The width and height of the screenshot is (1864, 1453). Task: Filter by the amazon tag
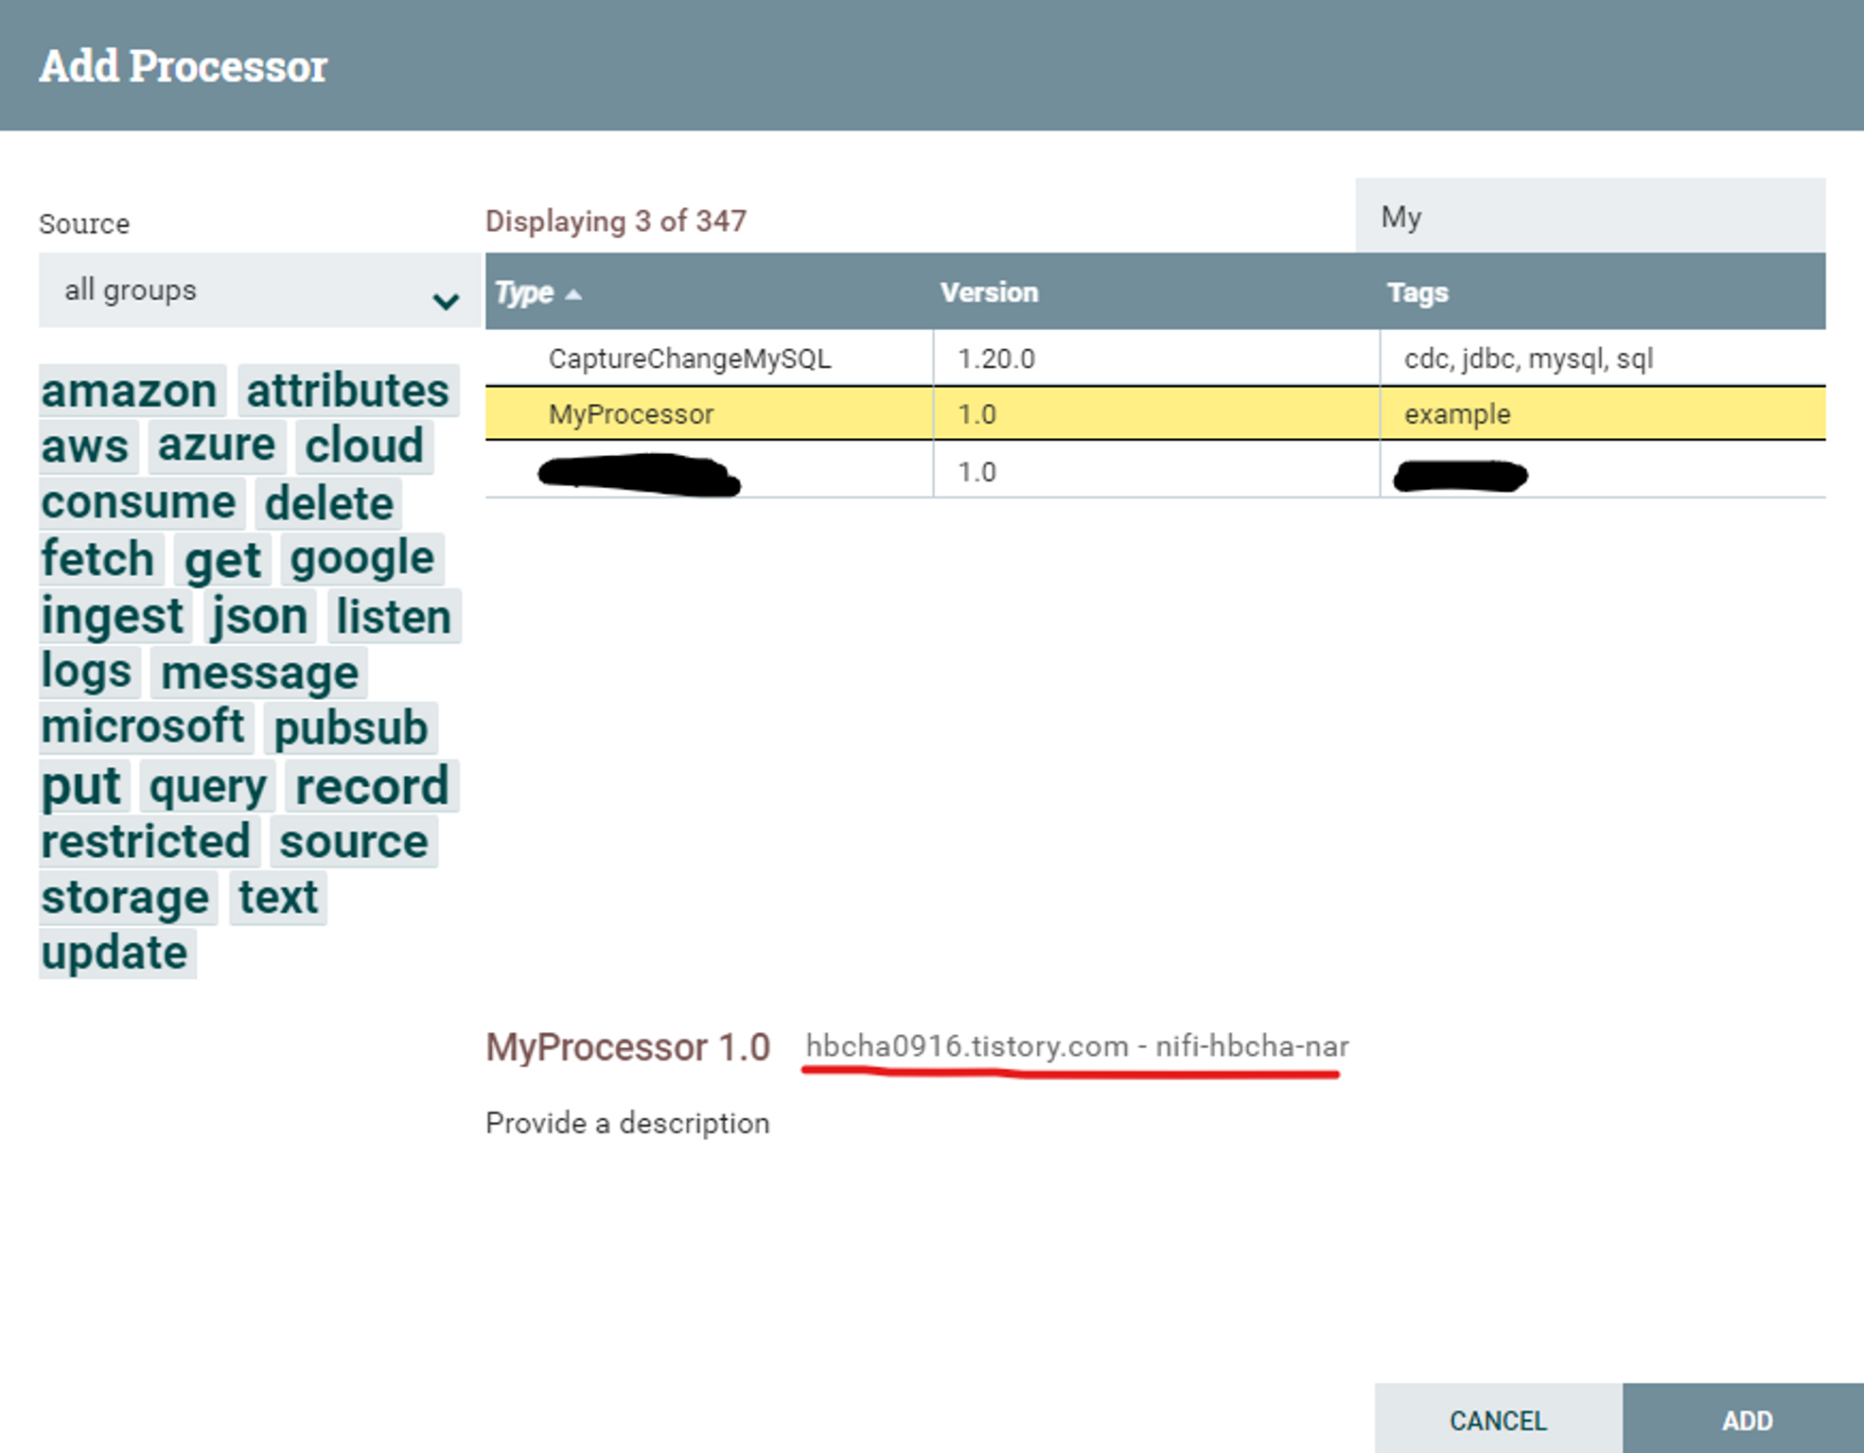[130, 391]
